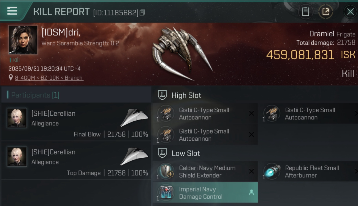Screen dimensions: 358x206
Task: Click person icon on Damage Control
Action: coord(251,193)
